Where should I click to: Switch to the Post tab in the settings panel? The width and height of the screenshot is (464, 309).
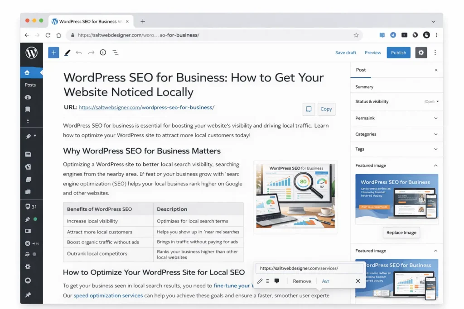tap(360, 70)
